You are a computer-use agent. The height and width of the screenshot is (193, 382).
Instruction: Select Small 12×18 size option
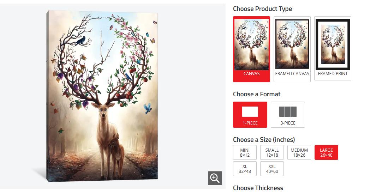click(272, 152)
